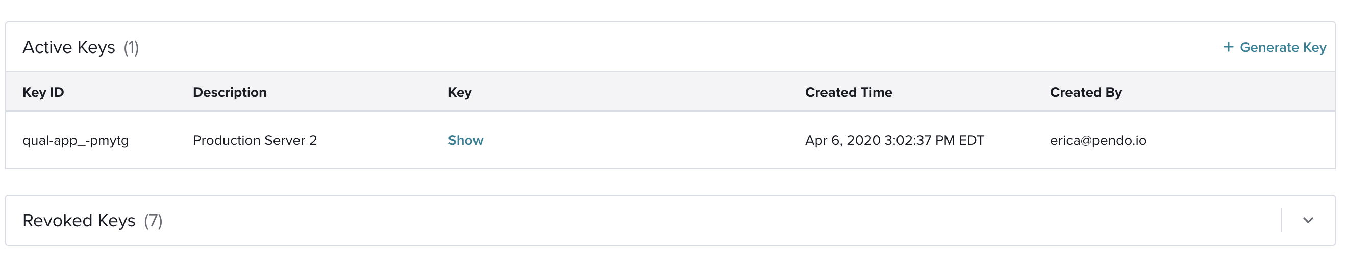Image resolution: width=1346 pixels, height=265 pixels.
Task: Click the Created By column header
Action: 1086,92
